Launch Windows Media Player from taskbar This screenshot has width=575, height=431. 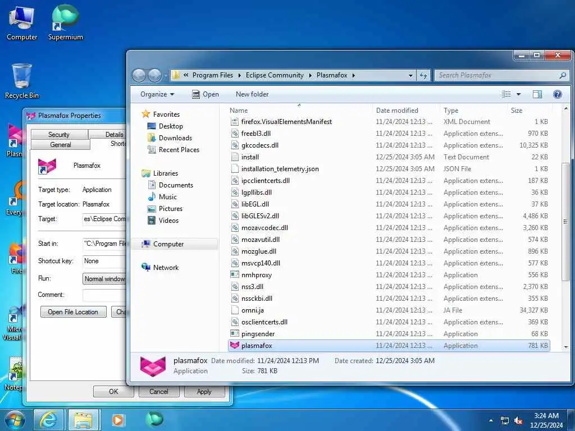click(x=118, y=420)
